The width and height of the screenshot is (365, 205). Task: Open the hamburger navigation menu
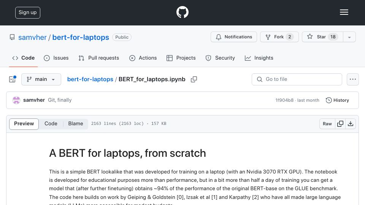point(344,12)
